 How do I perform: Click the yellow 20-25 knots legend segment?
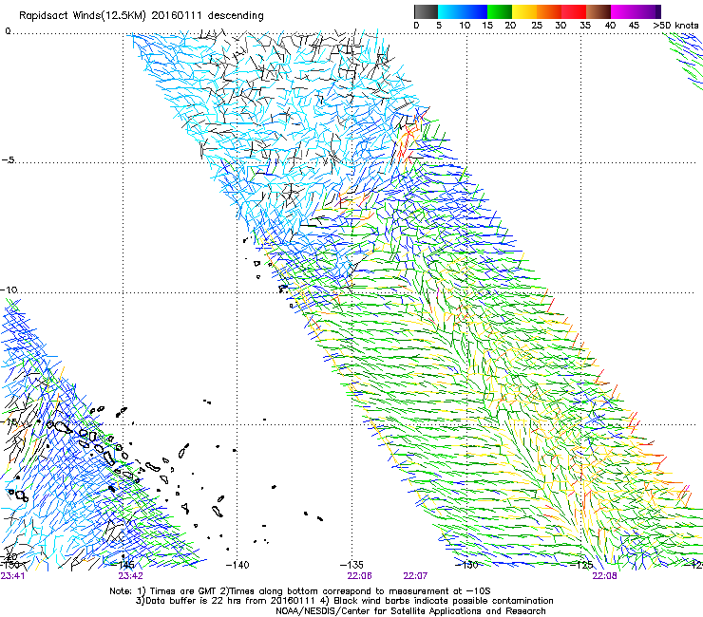[524, 11]
